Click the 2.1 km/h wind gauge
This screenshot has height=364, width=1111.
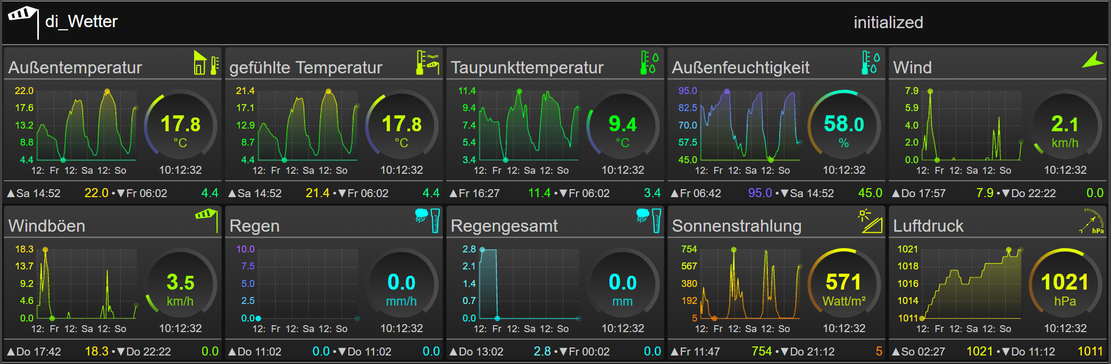pos(1065,125)
